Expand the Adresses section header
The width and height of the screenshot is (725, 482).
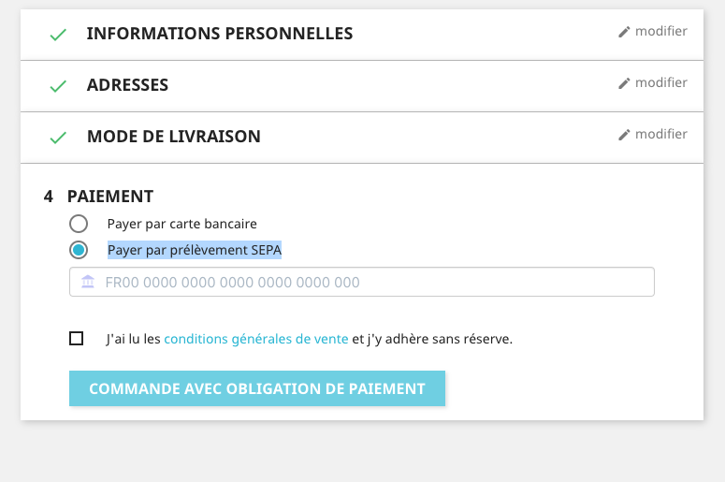click(127, 85)
